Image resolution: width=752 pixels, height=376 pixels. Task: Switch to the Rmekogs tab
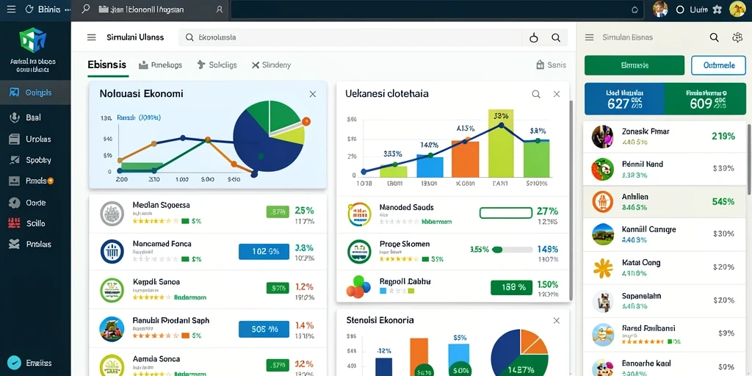click(160, 65)
